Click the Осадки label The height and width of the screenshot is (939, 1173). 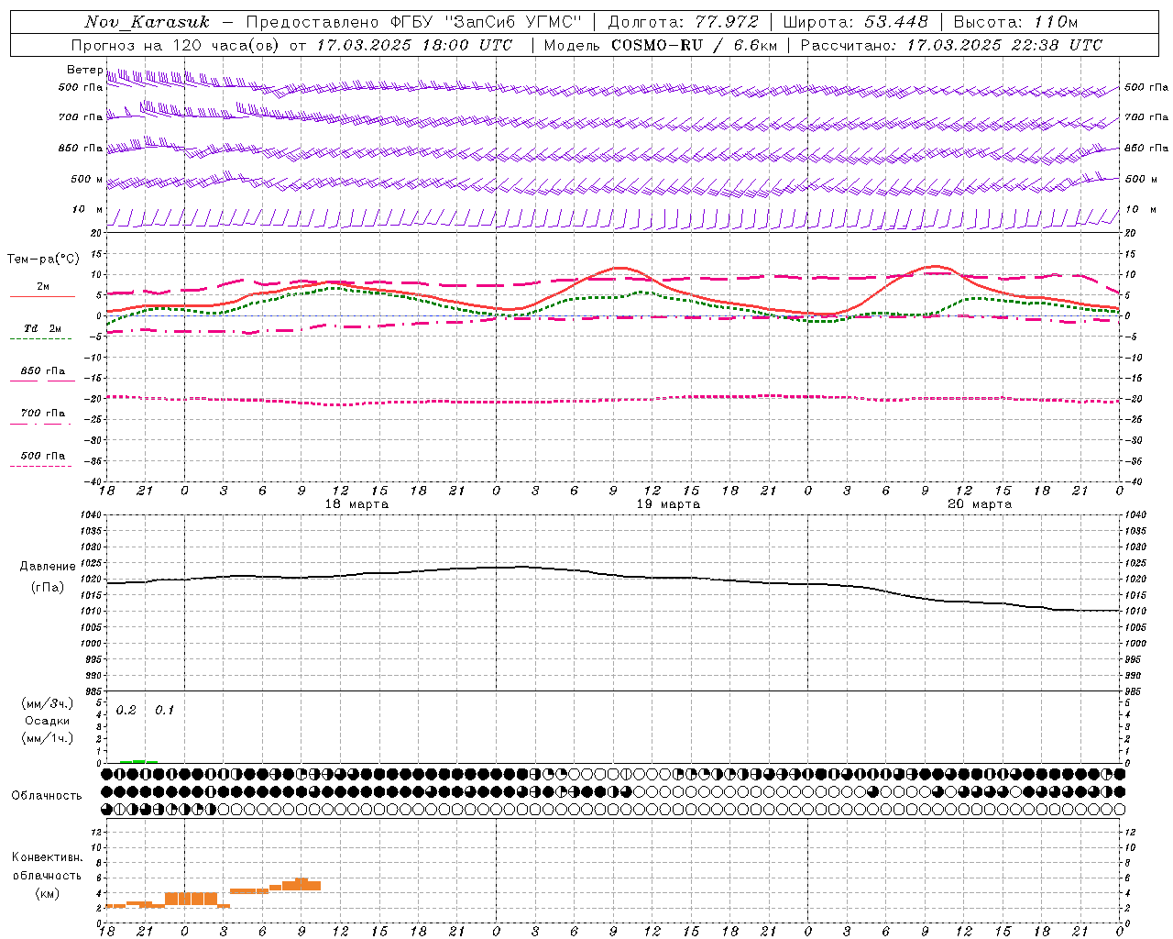(48, 721)
